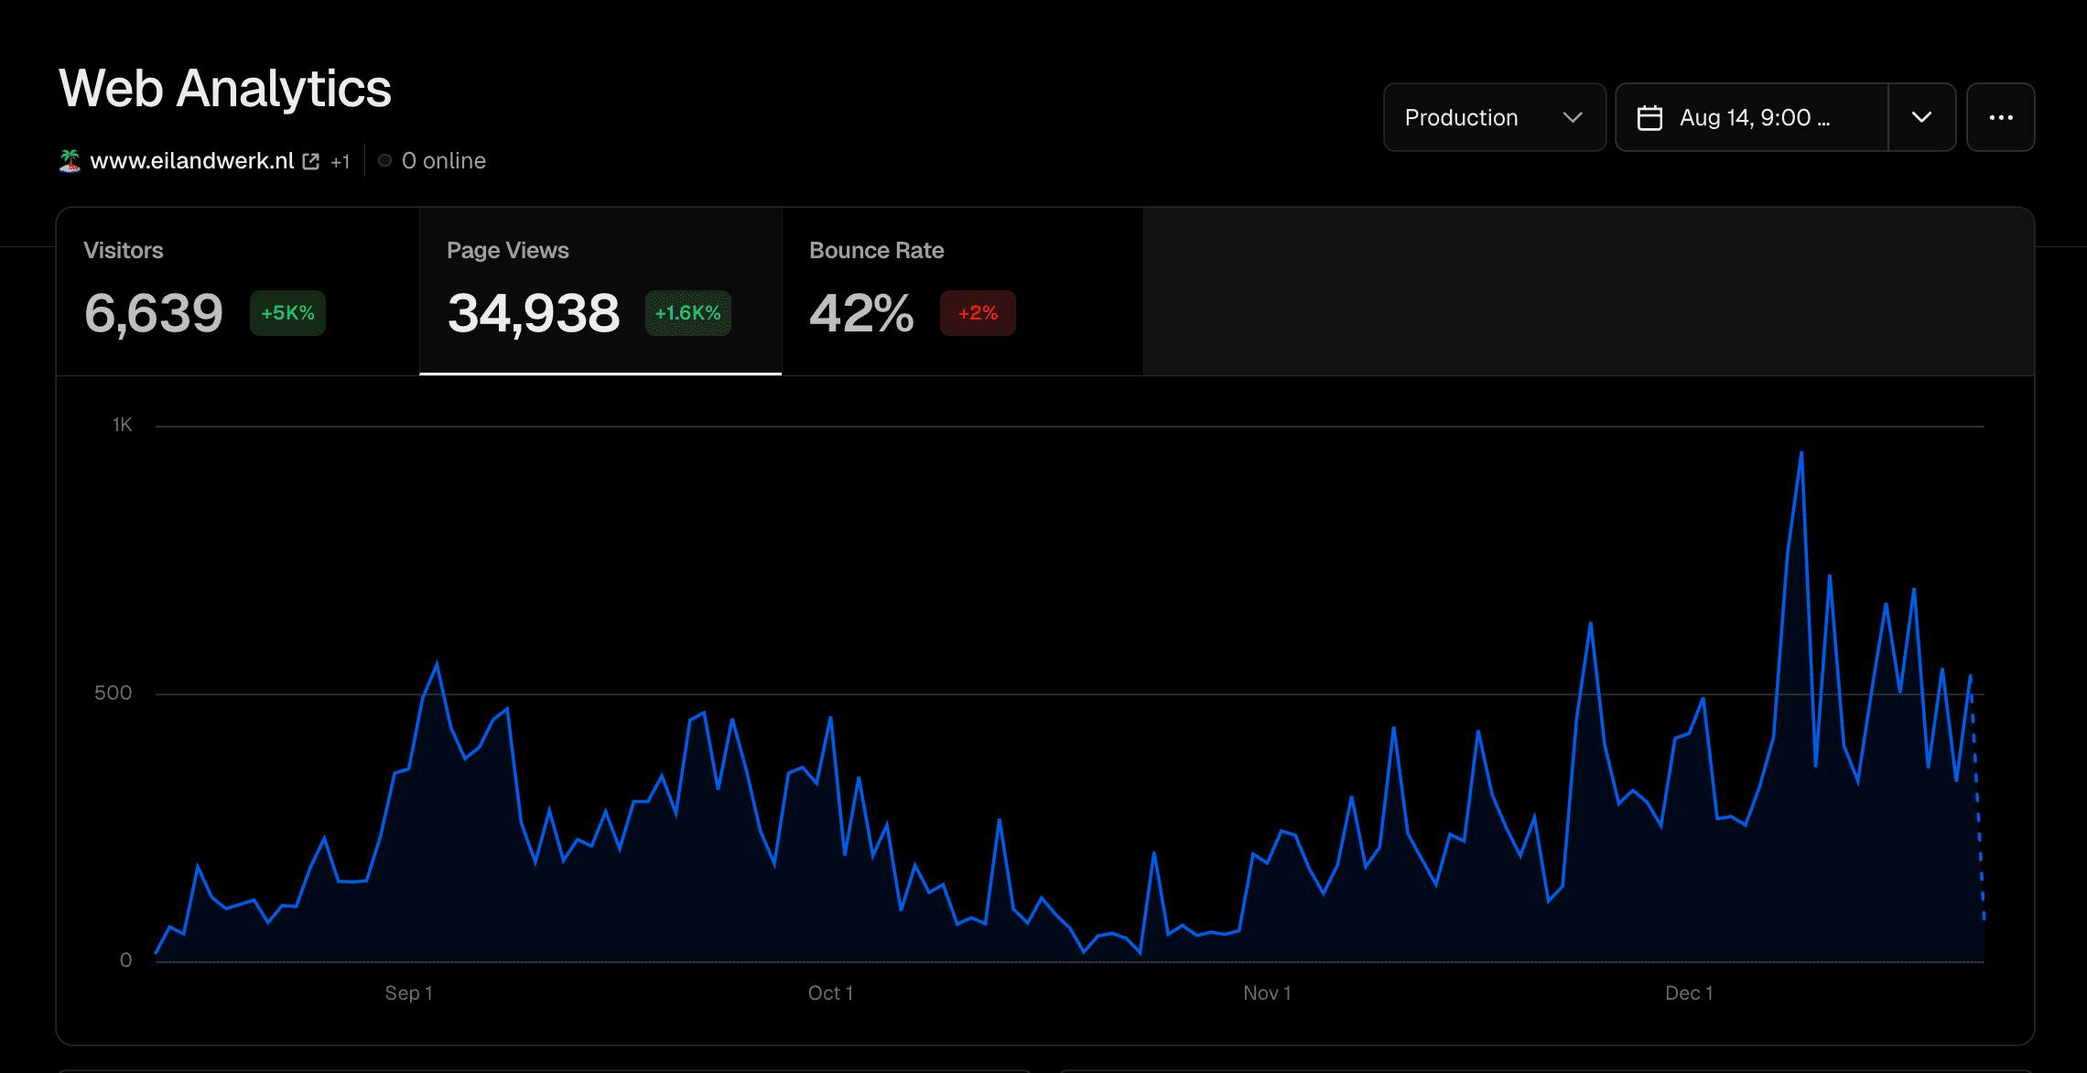Click the +1.6K% page views badge
2087x1073 pixels.
click(x=687, y=313)
